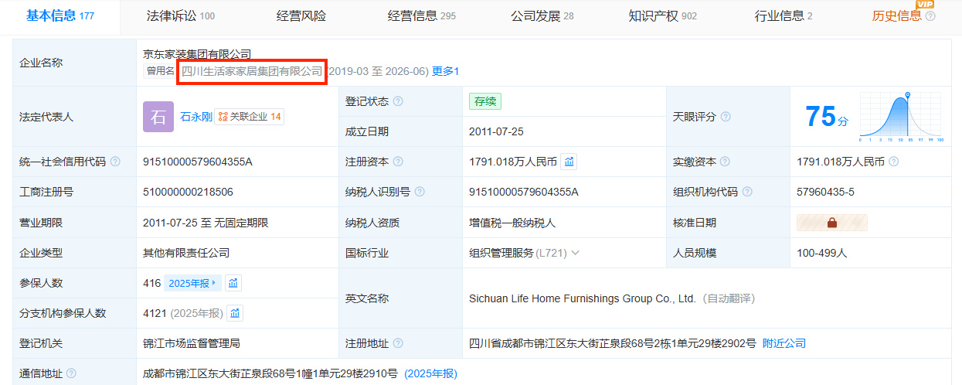Click English name Sichuan Life Home Furnishings
Screen dimensions: 962x385
tap(583, 298)
